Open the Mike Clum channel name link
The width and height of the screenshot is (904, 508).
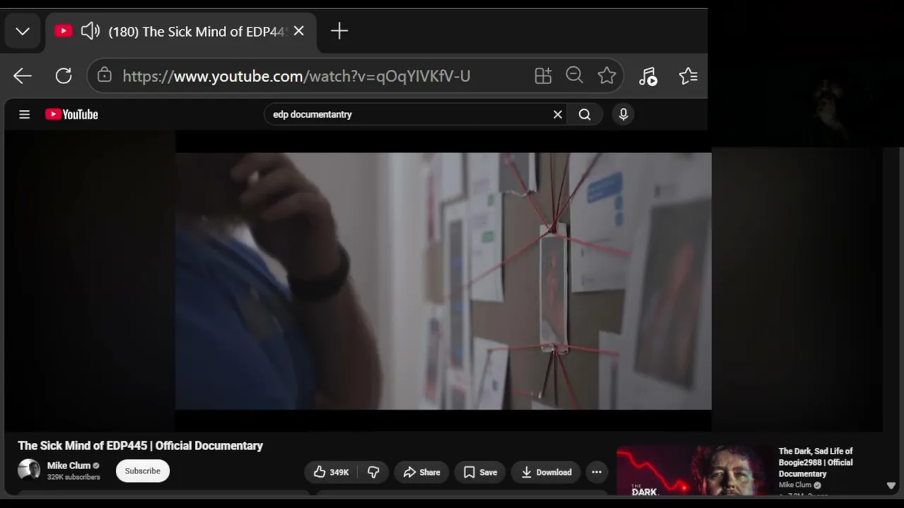coord(69,466)
